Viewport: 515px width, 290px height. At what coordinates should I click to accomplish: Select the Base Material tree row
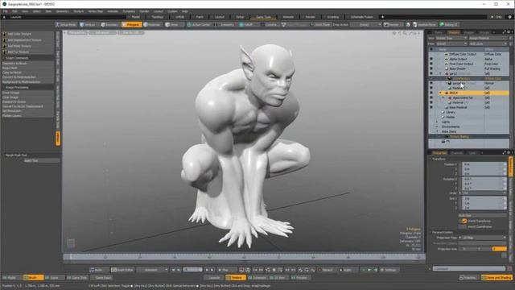(x=468, y=107)
